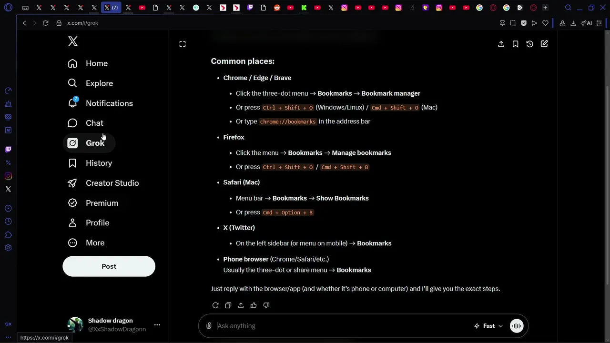Open the Shadow dragon account switcher

point(113,325)
